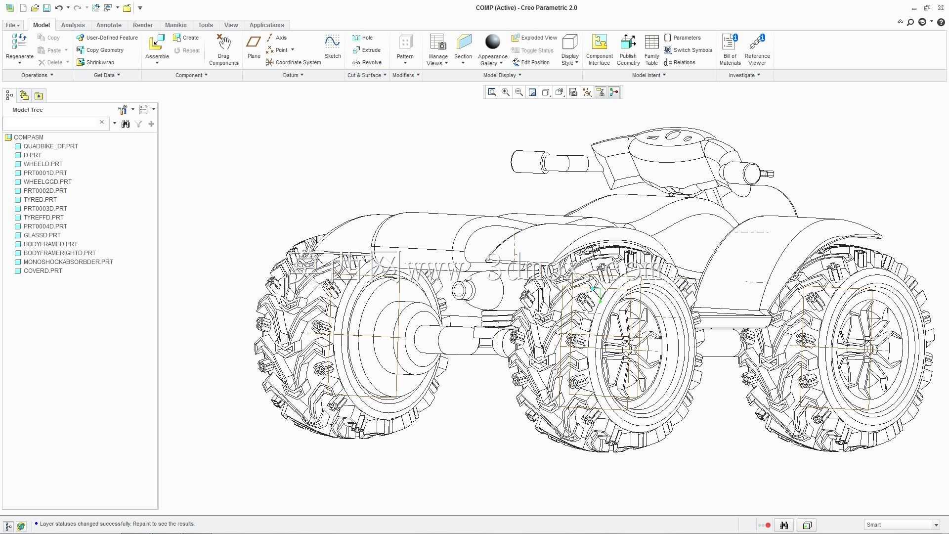
Task: Click the Revolve tool
Action: 367,62
